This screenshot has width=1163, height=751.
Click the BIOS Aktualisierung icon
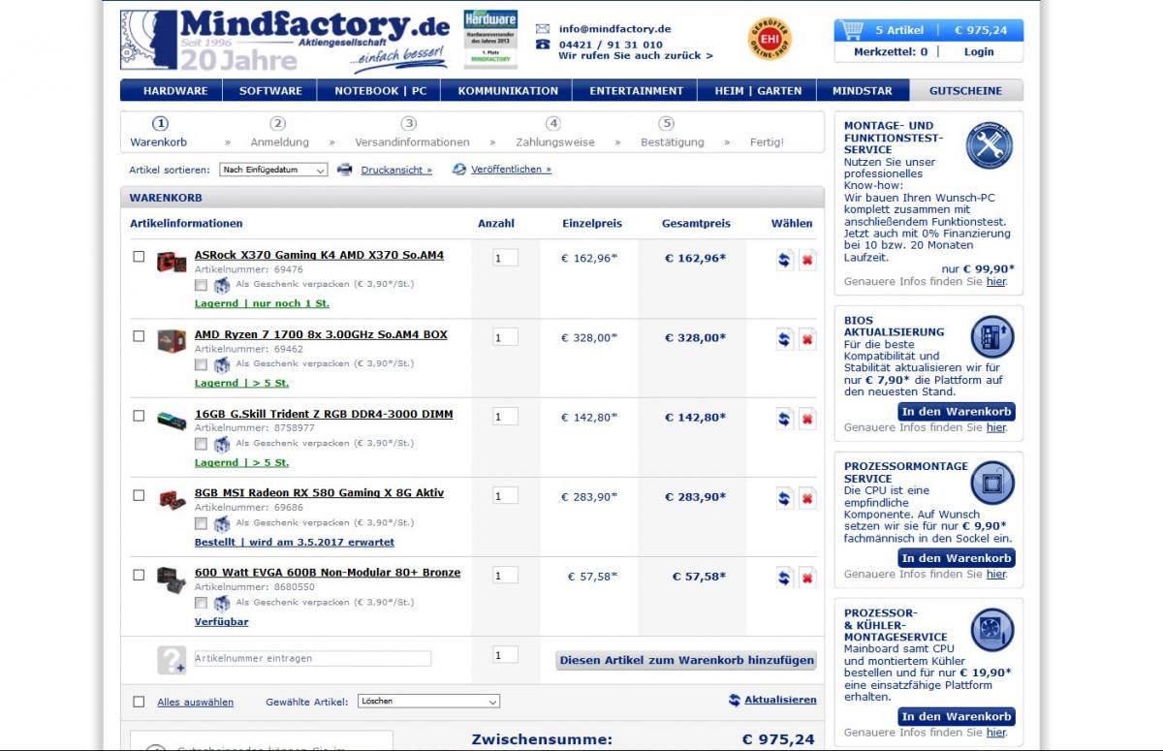pos(991,336)
